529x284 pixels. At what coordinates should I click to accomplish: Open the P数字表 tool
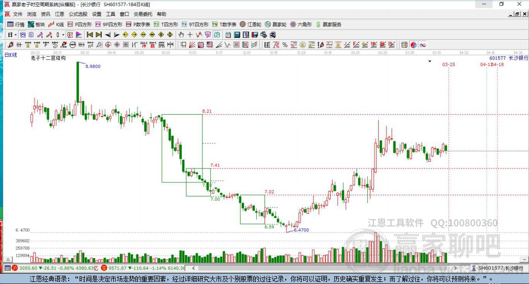point(137,24)
